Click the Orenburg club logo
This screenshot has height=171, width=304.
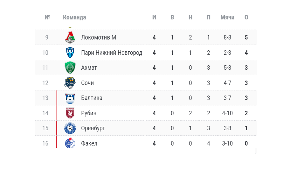pos(70,128)
